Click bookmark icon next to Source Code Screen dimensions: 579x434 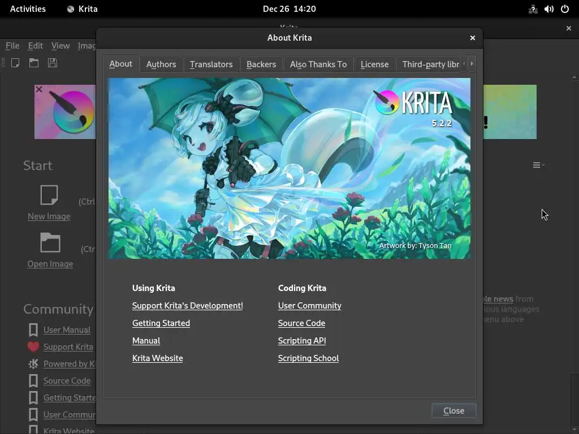[33, 381]
